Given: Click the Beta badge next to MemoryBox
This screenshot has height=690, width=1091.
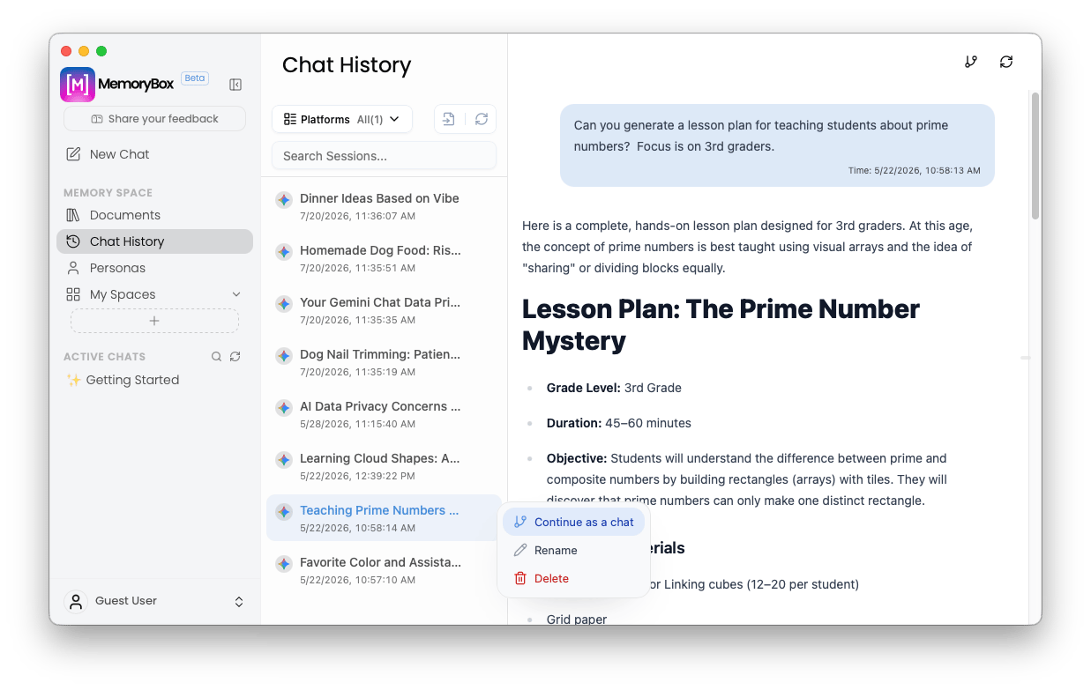Looking at the screenshot, I should tap(195, 78).
